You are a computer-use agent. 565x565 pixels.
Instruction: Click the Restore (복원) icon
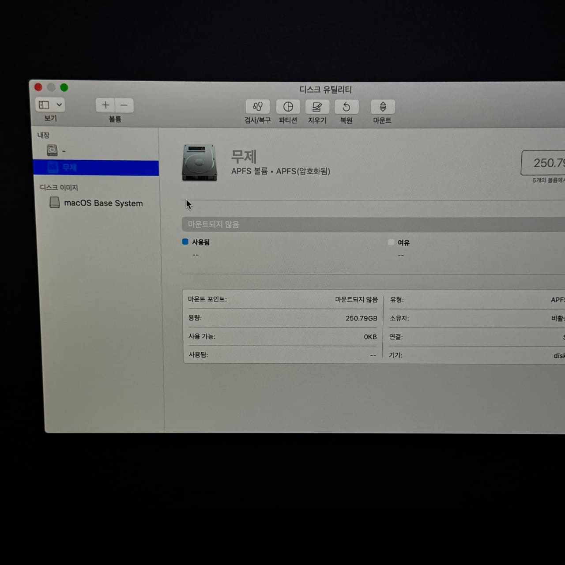point(347,107)
